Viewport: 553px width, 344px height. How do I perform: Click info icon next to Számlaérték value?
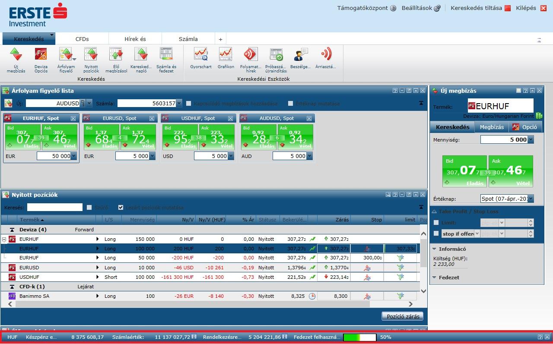[194, 337]
